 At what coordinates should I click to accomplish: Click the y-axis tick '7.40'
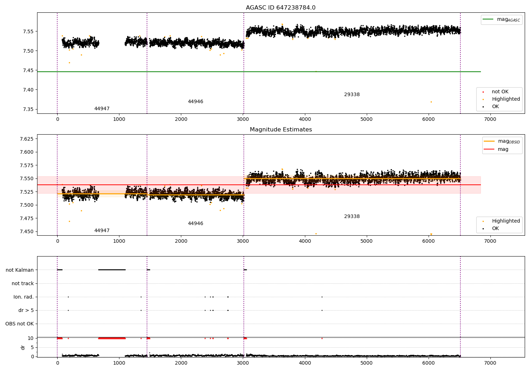click(28, 90)
